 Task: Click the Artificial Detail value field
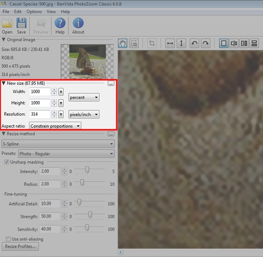click(50, 203)
